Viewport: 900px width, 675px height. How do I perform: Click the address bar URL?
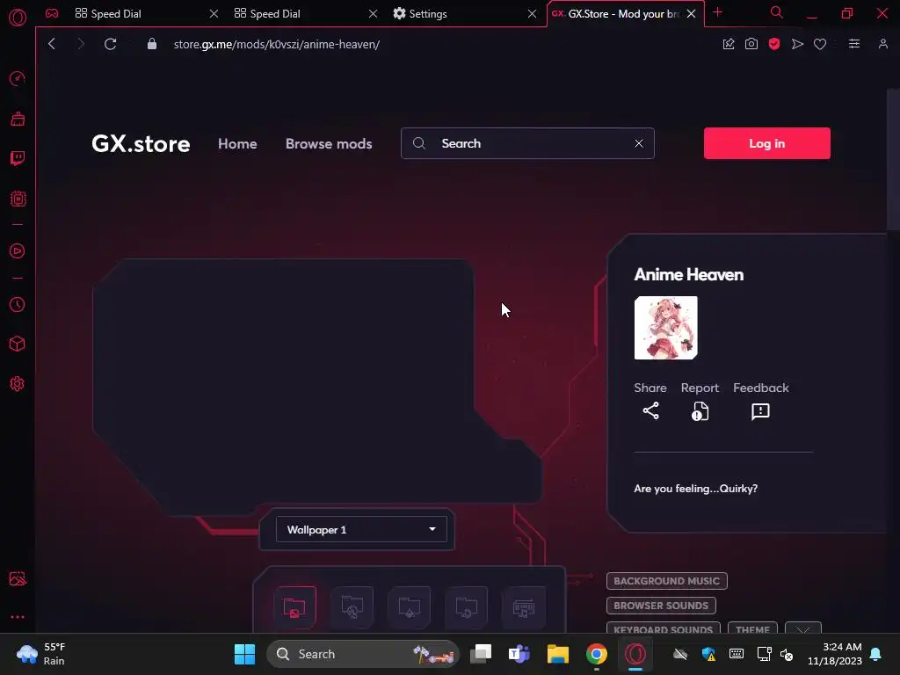pyautogui.click(x=277, y=44)
